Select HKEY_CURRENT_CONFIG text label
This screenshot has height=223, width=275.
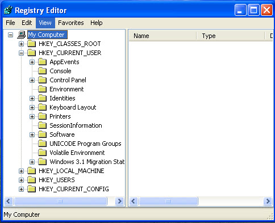[x=74, y=189]
